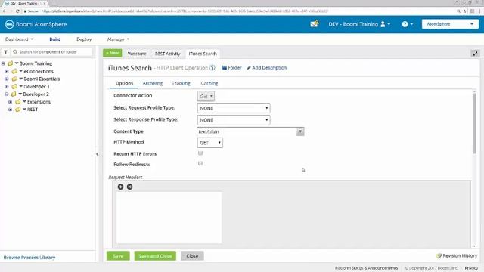Bookmark this page with star icon
This screenshot has width=484, height=272.
click(464, 11)
